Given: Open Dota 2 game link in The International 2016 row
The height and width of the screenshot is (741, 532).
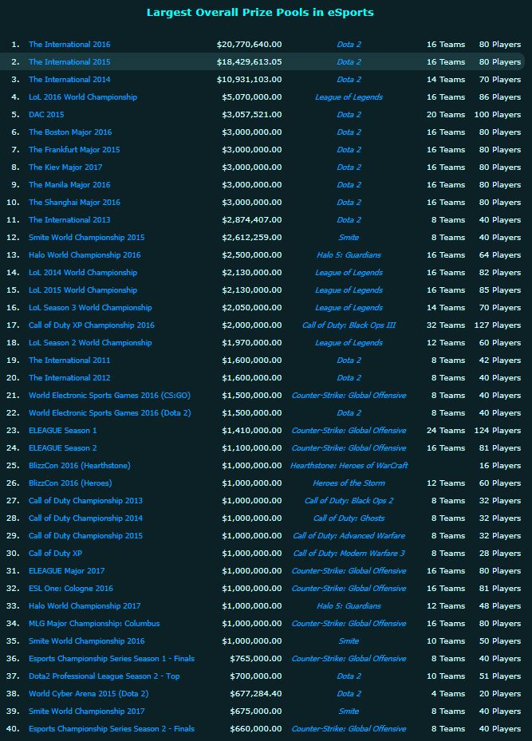Looking at the screenshot, I should coord(349,45).
